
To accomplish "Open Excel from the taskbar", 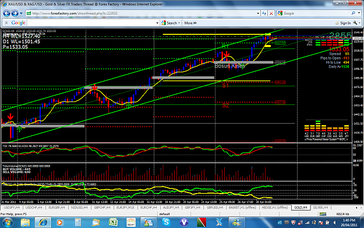I will point(113,223).
